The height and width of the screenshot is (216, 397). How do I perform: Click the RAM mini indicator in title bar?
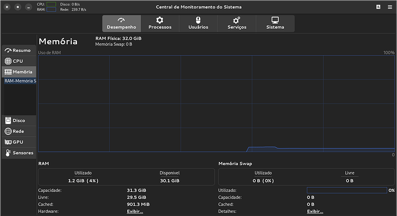51,10
